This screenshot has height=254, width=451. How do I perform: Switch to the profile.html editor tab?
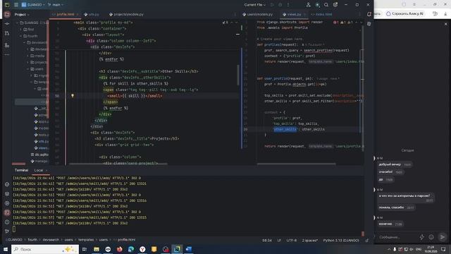(x=66, y=14)
